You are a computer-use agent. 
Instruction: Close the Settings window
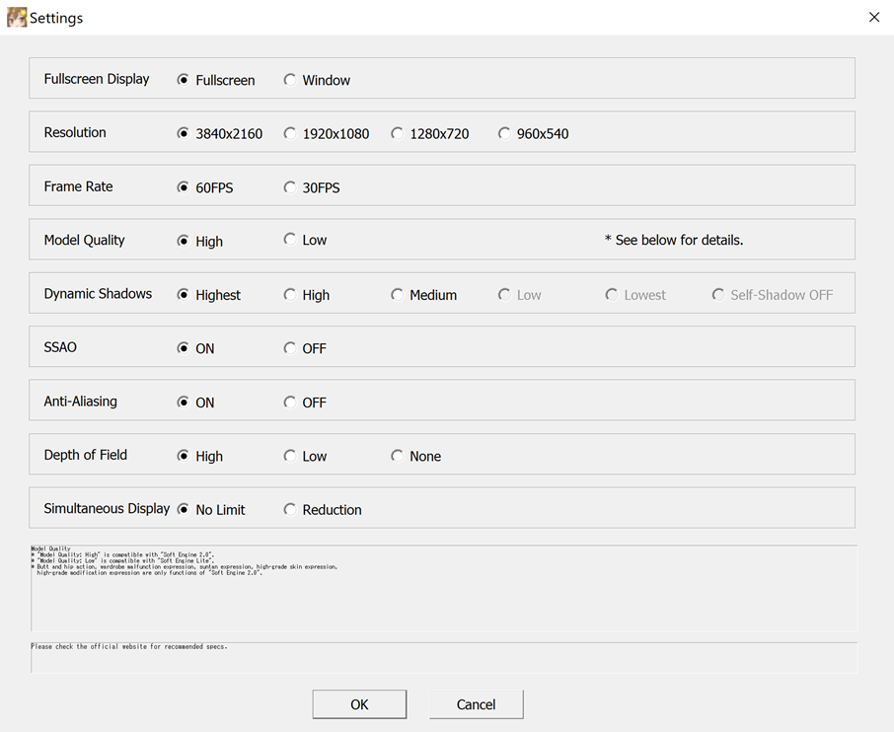coord(873,17)
